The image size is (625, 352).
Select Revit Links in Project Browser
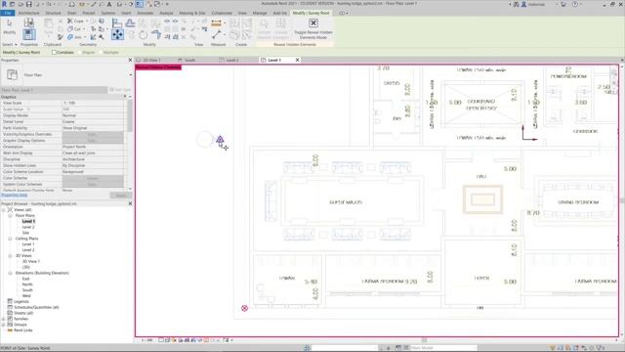(23, 330)
